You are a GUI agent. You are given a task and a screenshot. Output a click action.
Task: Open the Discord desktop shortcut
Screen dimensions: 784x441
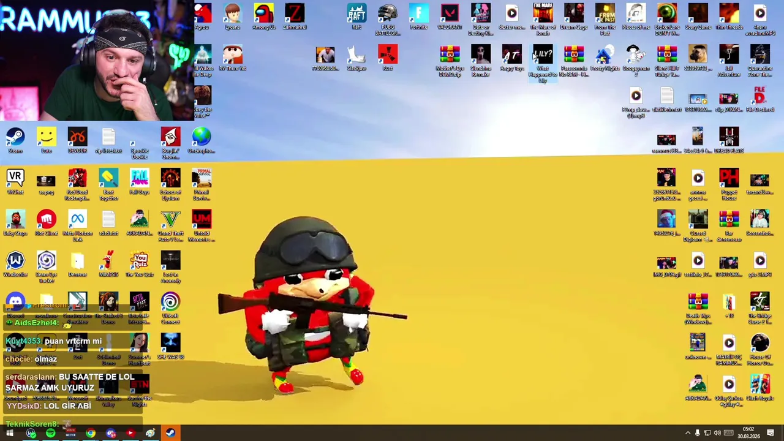(x=15, y=305)
